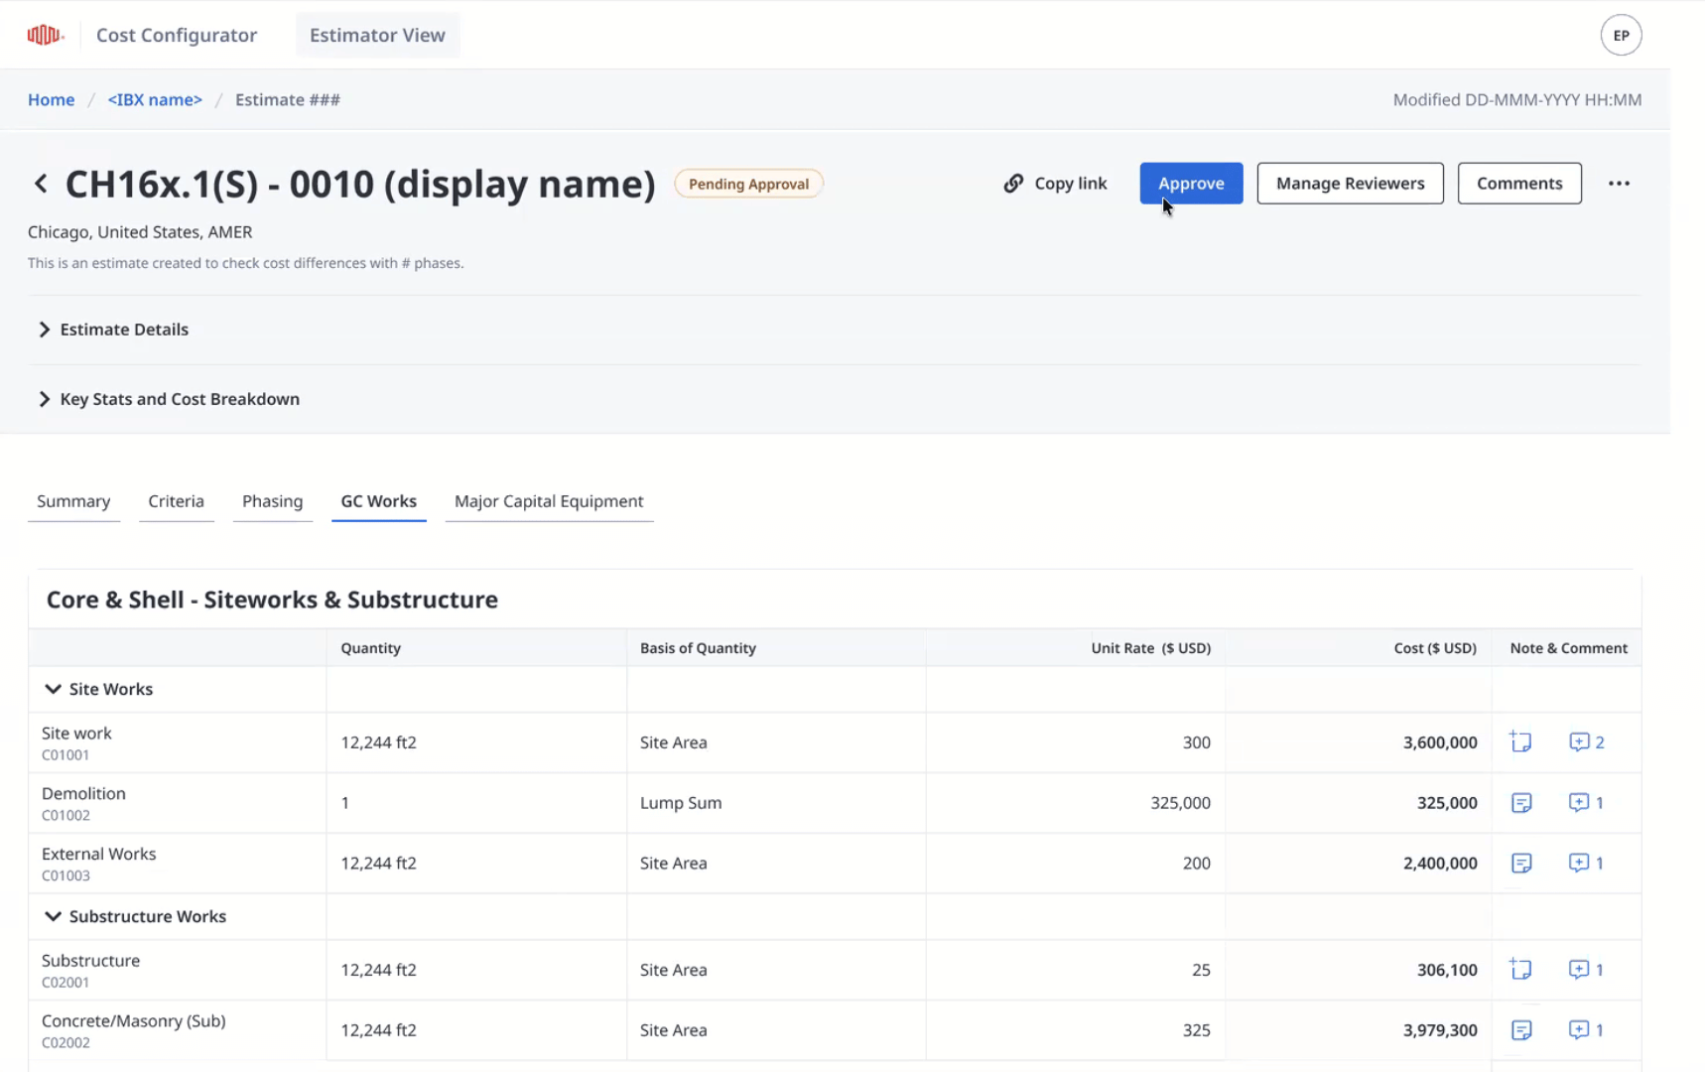
Task: Click Chicago, United States, AMER location text
Action: tap(140, 232)
